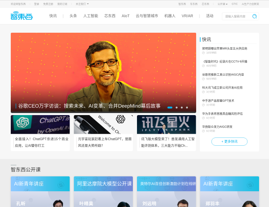Go to 芯东西 in the top utility bar
Image resolution: width=269 pixels, height=207 pixels.
pos(205,4)
